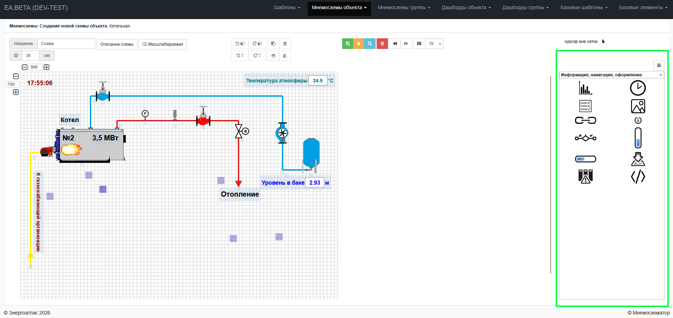Save the scheme with the green floppy button
This screenshot has height=318, width=673.
[x=347, y=44]
